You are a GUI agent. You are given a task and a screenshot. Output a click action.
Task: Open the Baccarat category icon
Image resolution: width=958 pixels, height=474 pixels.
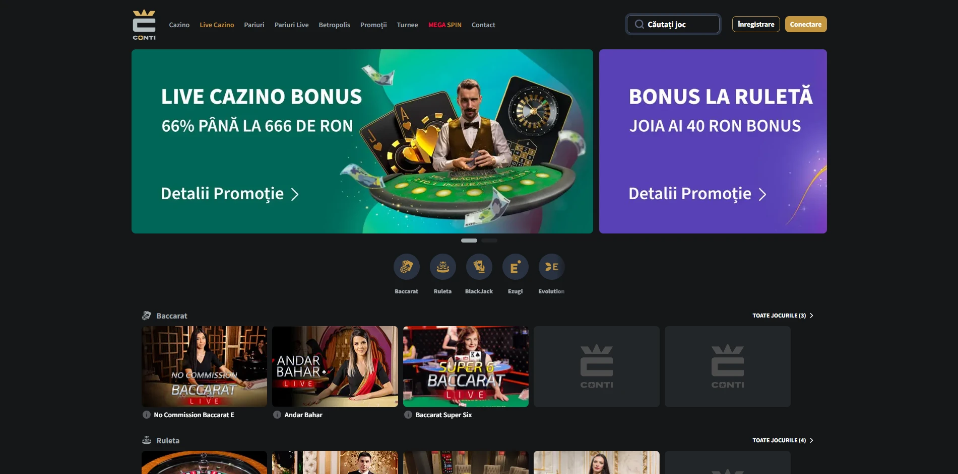pos(406,267)
